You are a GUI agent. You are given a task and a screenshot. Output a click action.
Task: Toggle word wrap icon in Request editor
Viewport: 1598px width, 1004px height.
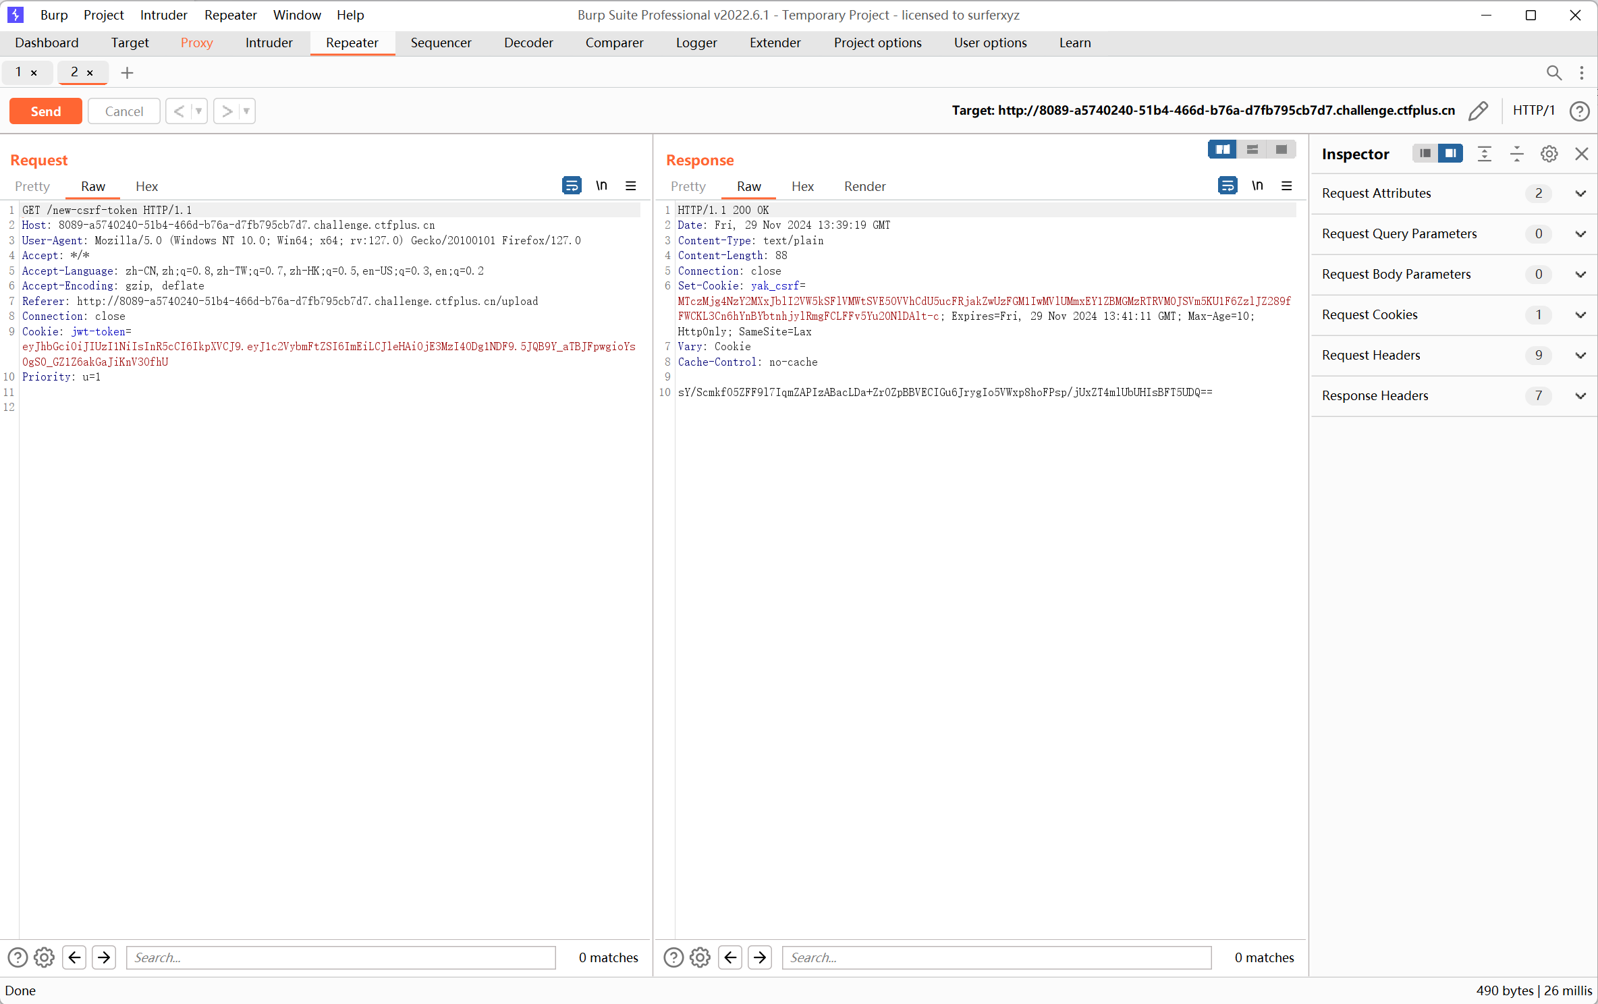tap(572, 186)
